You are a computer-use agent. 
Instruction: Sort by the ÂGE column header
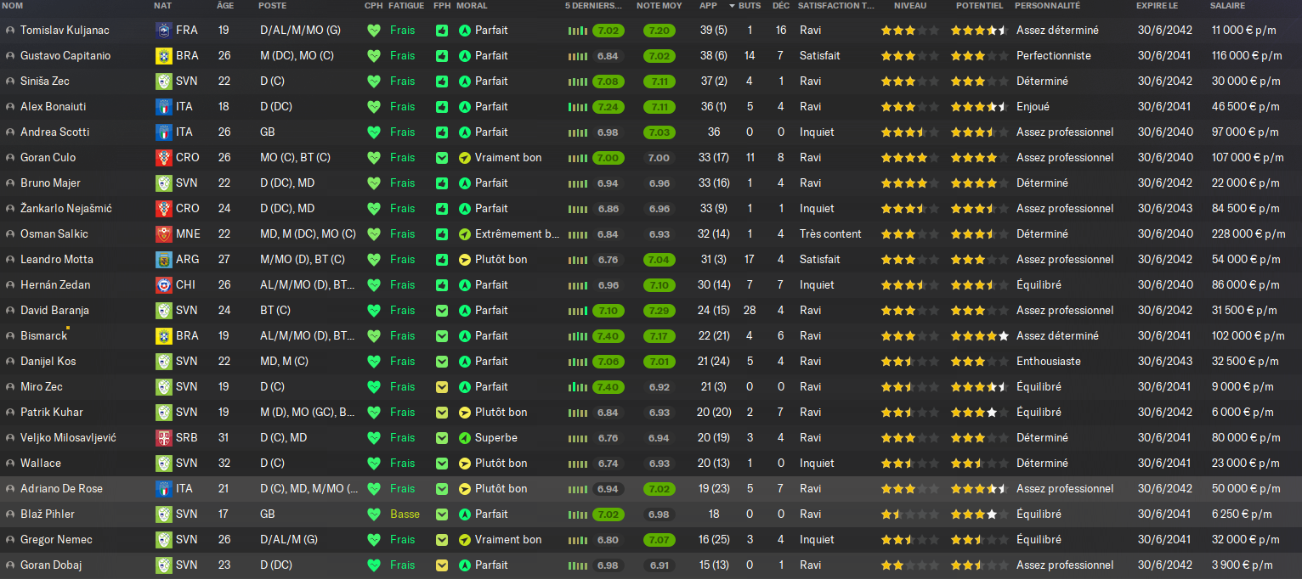tap(225, 6)
